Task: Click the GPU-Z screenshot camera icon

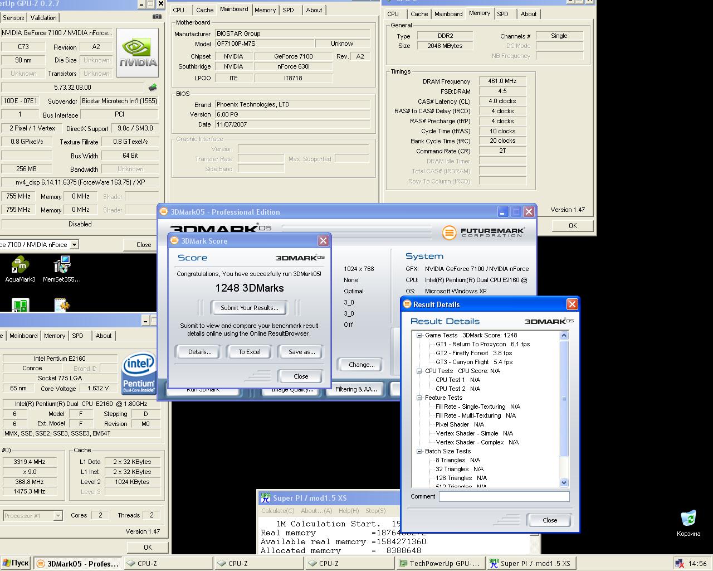Action: pyautogui.click(x=157, y=17)
